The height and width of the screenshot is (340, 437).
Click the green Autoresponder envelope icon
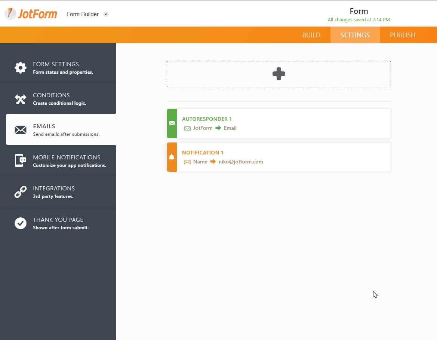[x=172, y=123]
